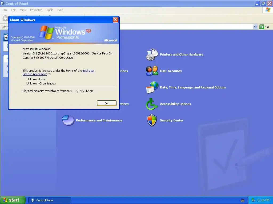The width and height of the screenshot is (273, 204).
Task: Open the User Accounts icon
Action: tap(152, 71)
